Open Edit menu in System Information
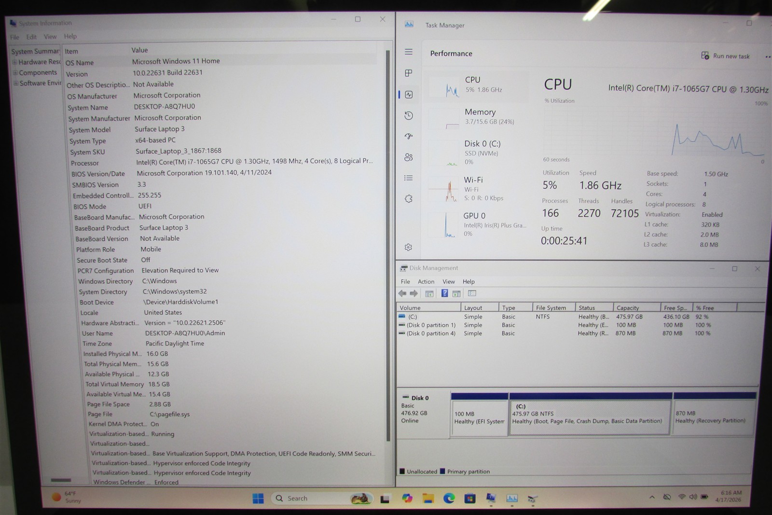This screenshot has width=772, height=515. 31,37
